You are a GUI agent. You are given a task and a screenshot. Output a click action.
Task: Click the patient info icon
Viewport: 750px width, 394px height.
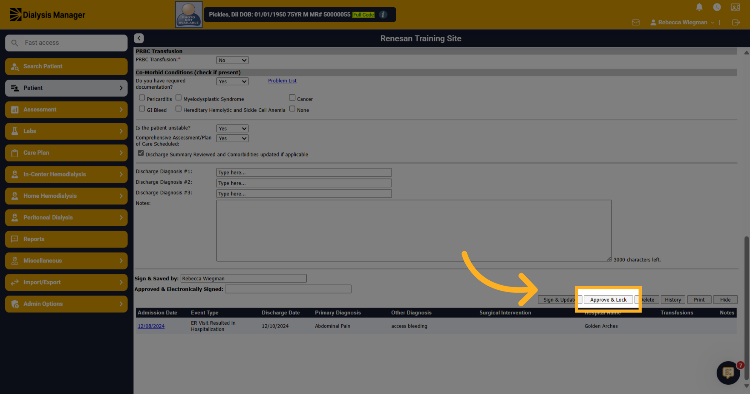[x=383, y=14]
